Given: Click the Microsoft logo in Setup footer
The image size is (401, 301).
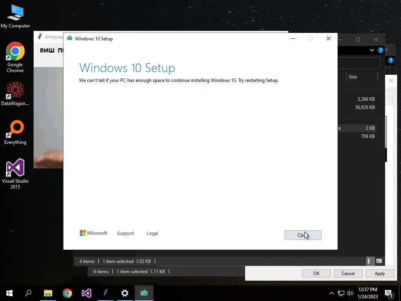Looking at the screenshot, I should pos(94,233).
